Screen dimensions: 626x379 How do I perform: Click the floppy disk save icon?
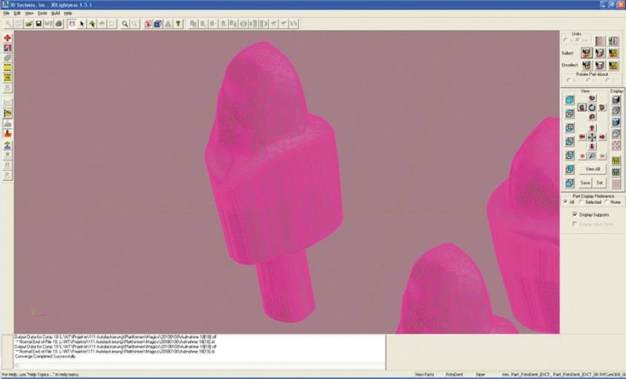pyautogui.click(x=38, y=24)
